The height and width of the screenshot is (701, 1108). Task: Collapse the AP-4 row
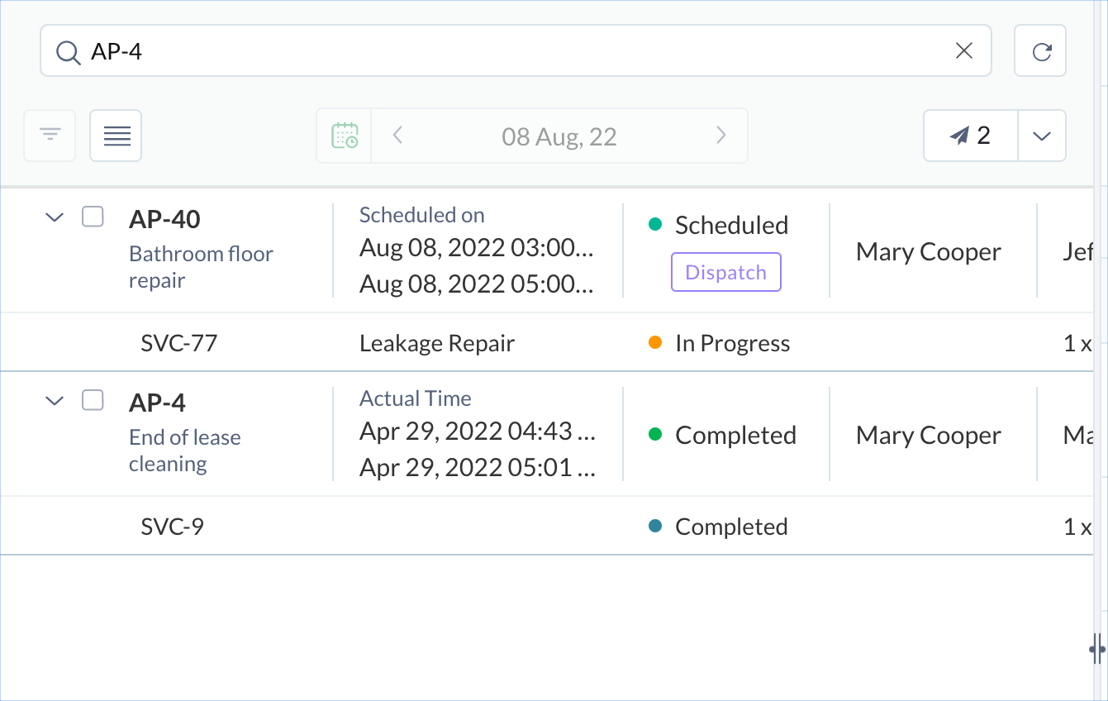tap(55, 401)
